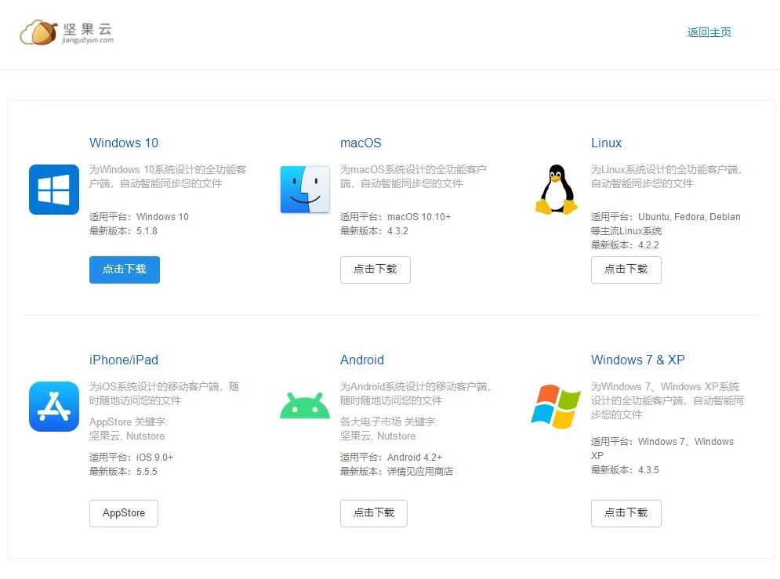This screenshot has height=579, width=780.
Task: Open the Windows 7 & XP heading
Action: [637, 360]
